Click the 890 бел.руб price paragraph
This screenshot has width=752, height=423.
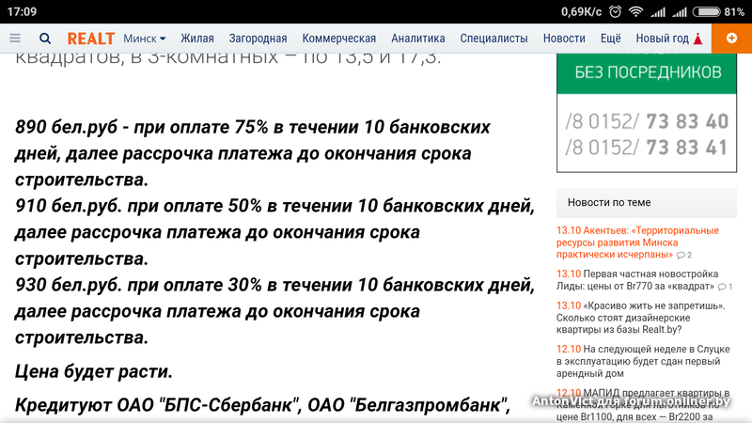coord(253,153)
